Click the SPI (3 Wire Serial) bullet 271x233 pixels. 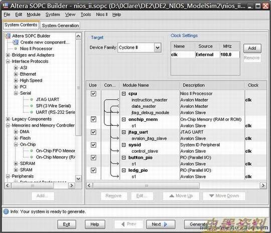click(32, 106)
